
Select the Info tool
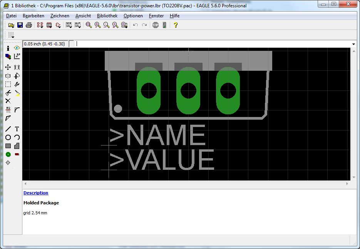click(8, 48)
